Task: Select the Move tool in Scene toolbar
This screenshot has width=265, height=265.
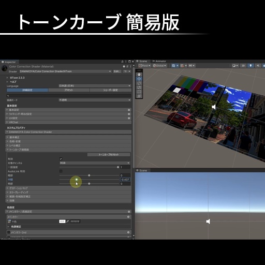Action: point(139,79)
